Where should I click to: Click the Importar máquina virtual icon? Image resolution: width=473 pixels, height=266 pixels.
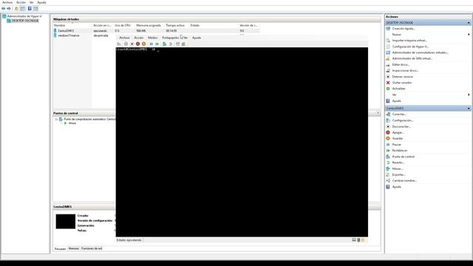point(388,41)
